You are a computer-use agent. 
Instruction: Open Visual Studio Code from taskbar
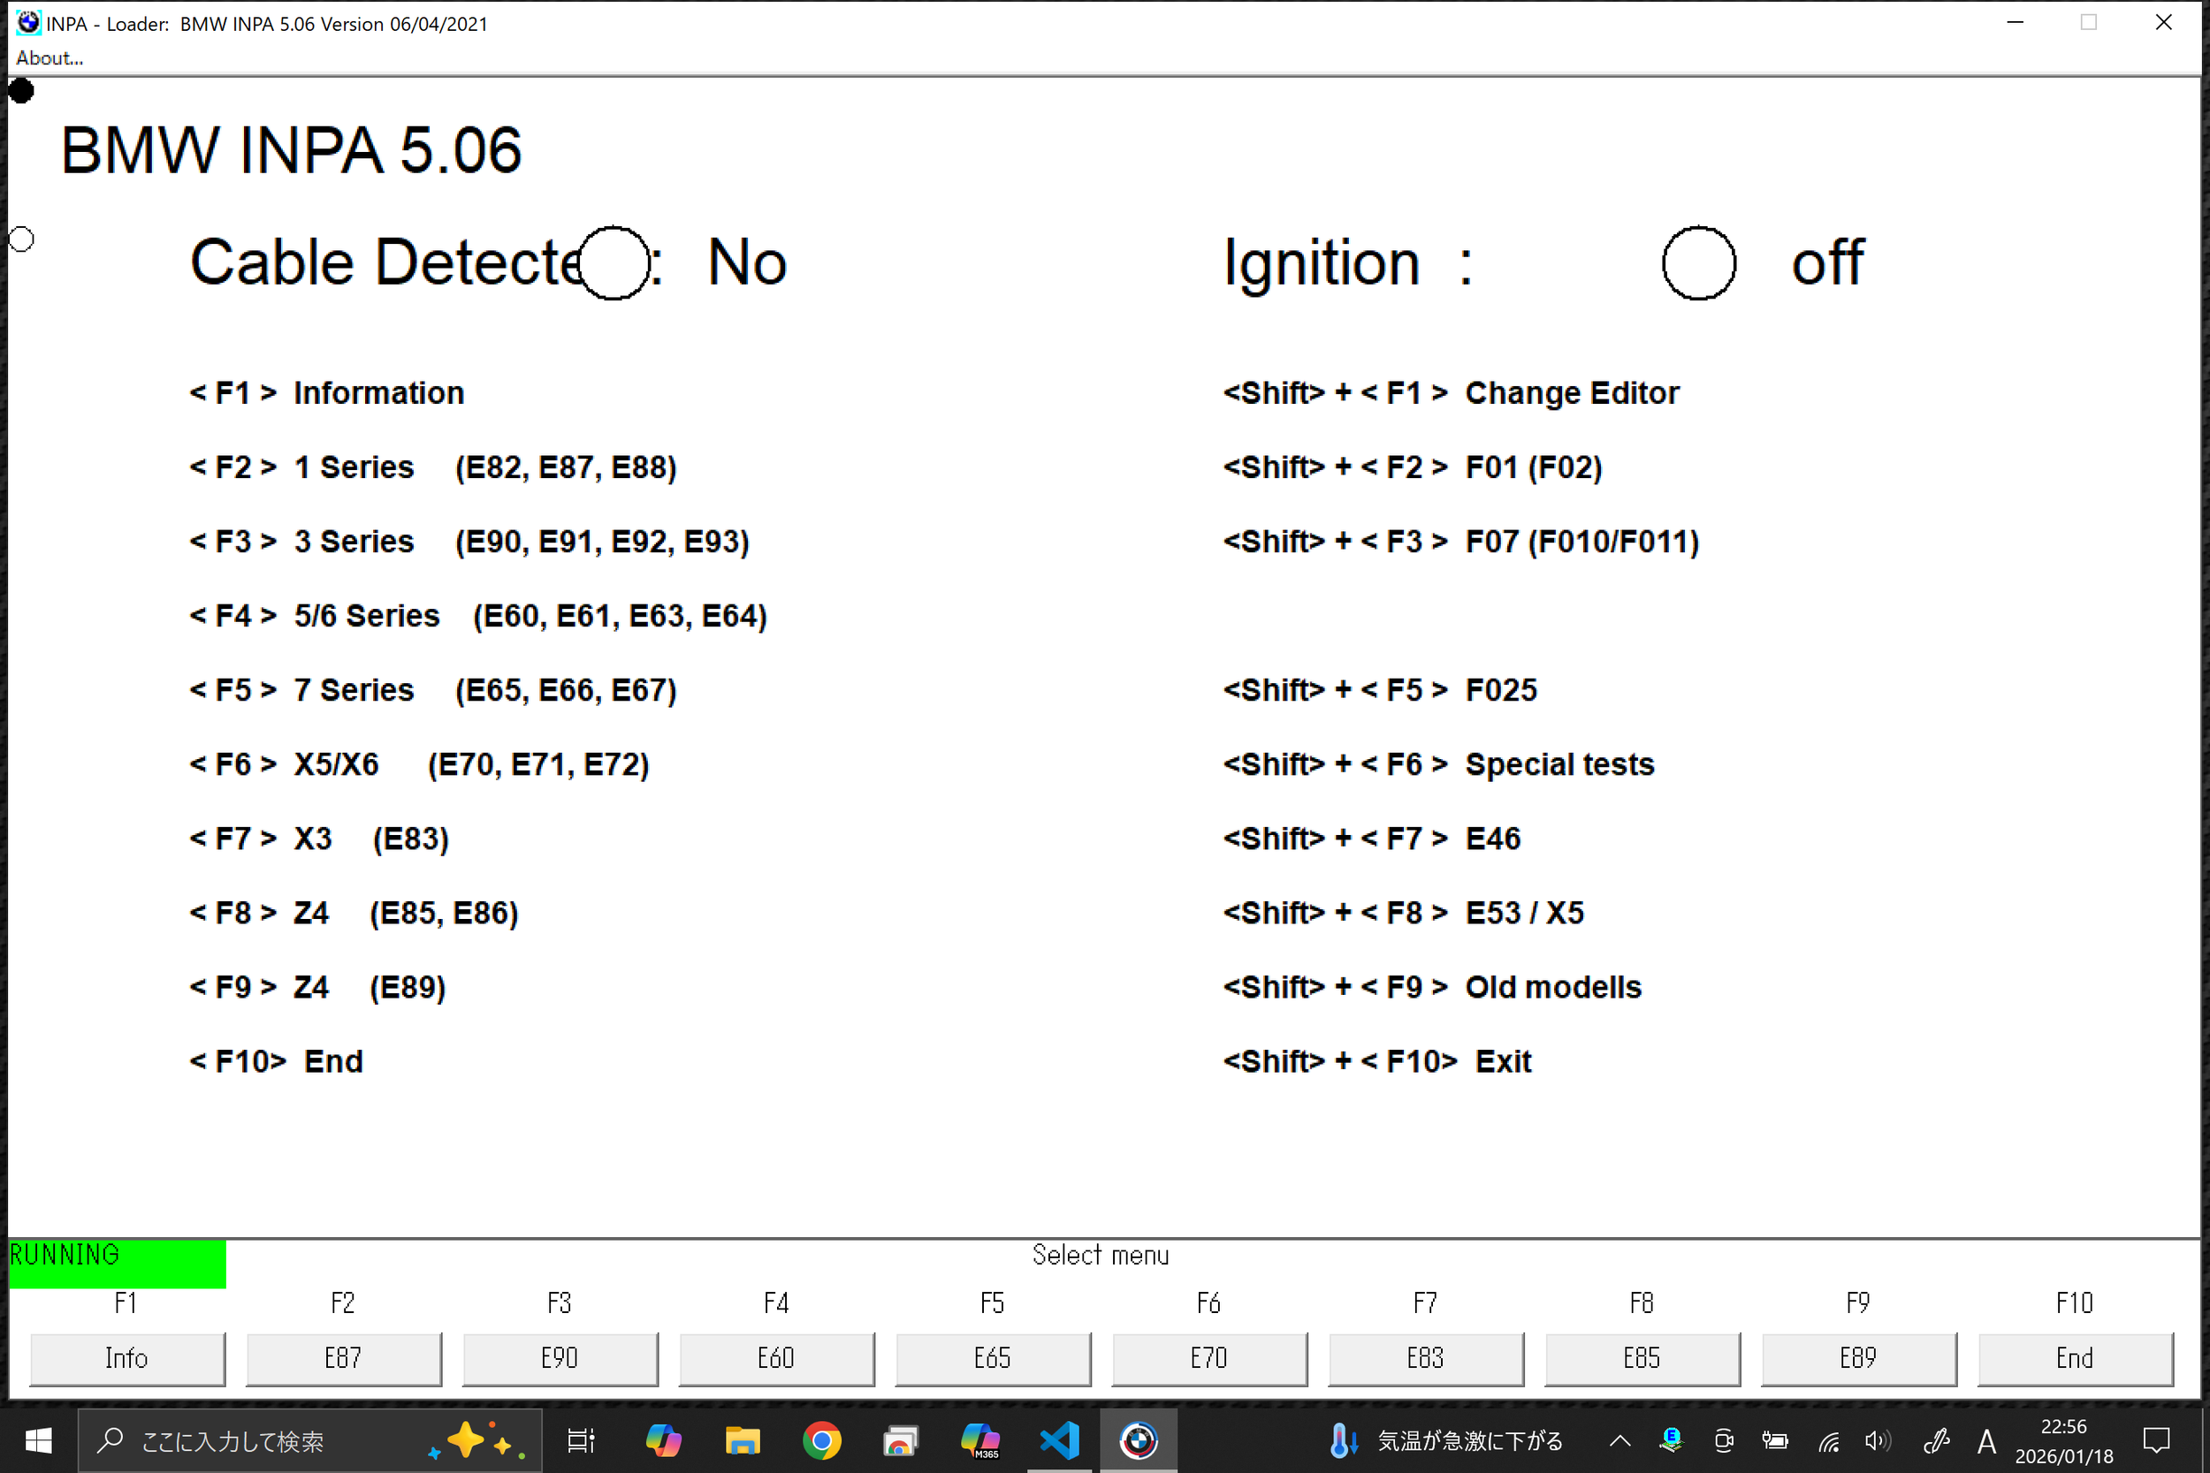1059,1440
